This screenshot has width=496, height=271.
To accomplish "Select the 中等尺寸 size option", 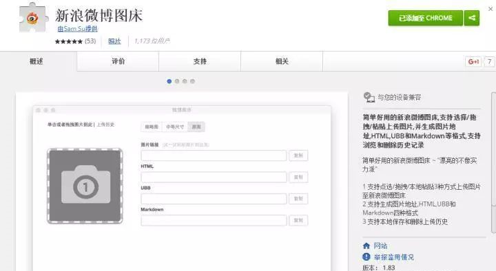I will tap(175, 127).
